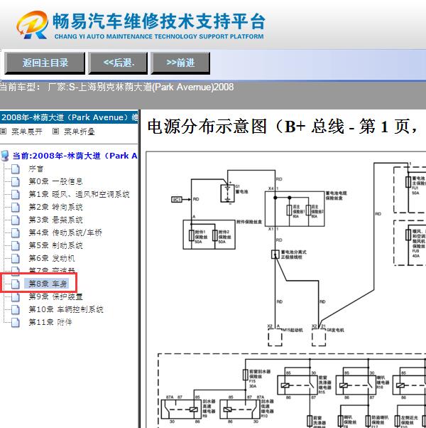Open 第7章 变速器
Image resolution: width=426 pixels, height=428 pixels.
(x=52, y=270)
